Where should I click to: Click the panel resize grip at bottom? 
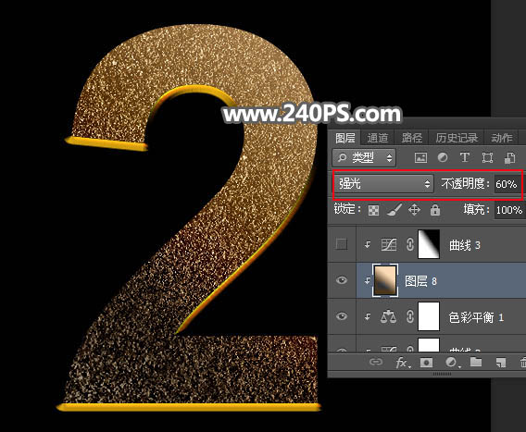tap(442, 374)
